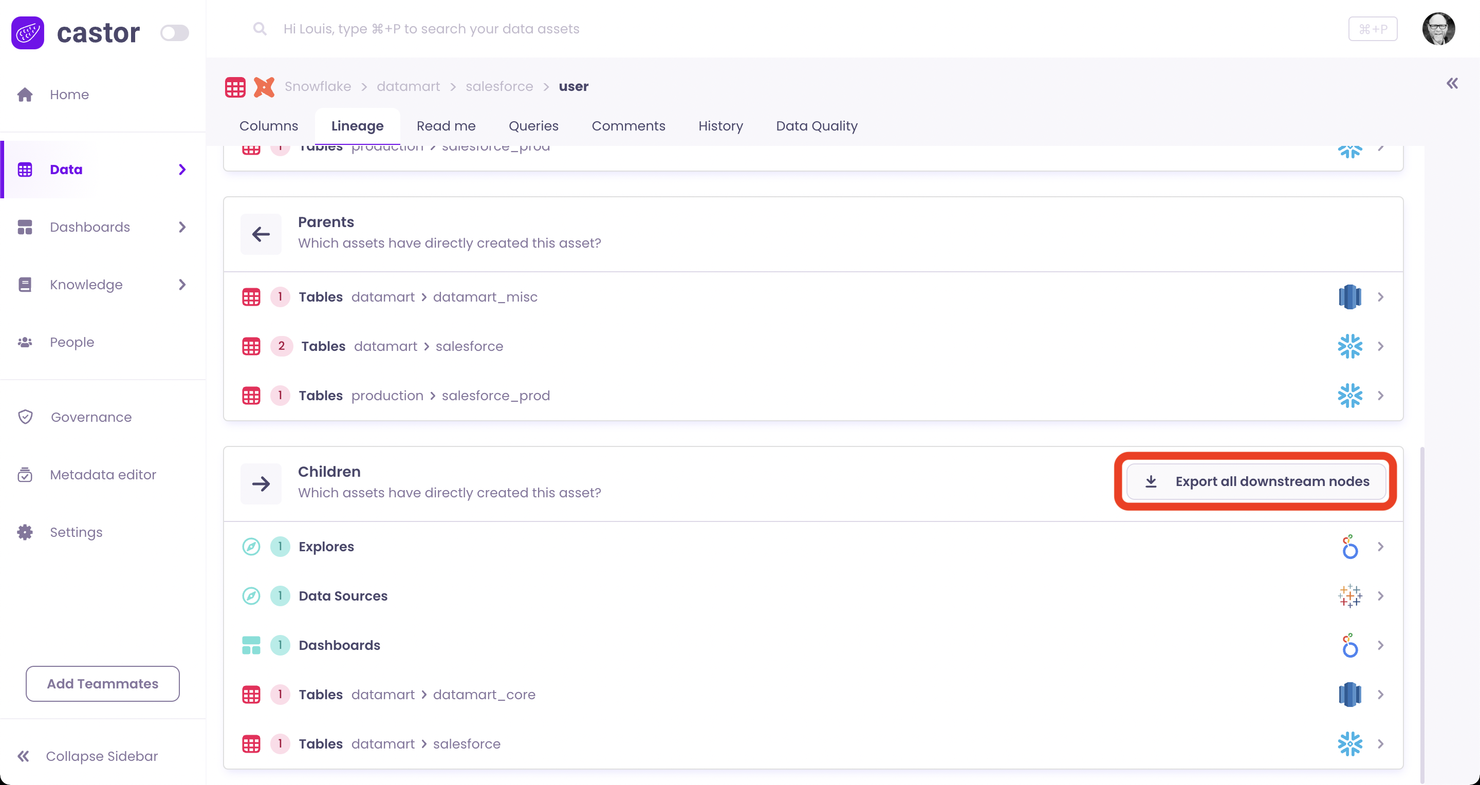Click the search data assets field
This screenshot has width=1480, height=785.
[x=431, y=29]
